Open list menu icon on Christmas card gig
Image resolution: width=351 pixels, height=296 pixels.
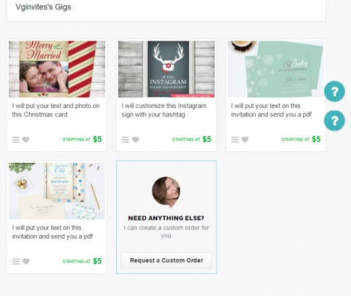click(16, 140)
